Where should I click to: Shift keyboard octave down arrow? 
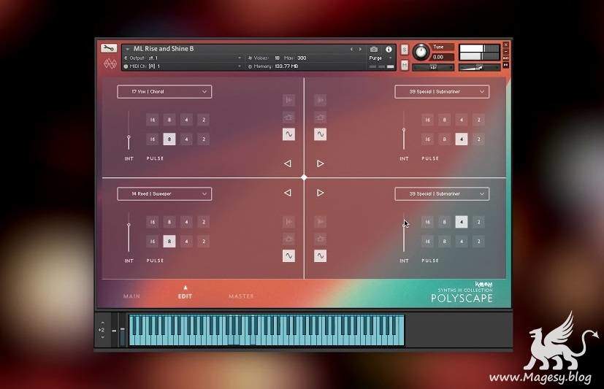point(102,337)
